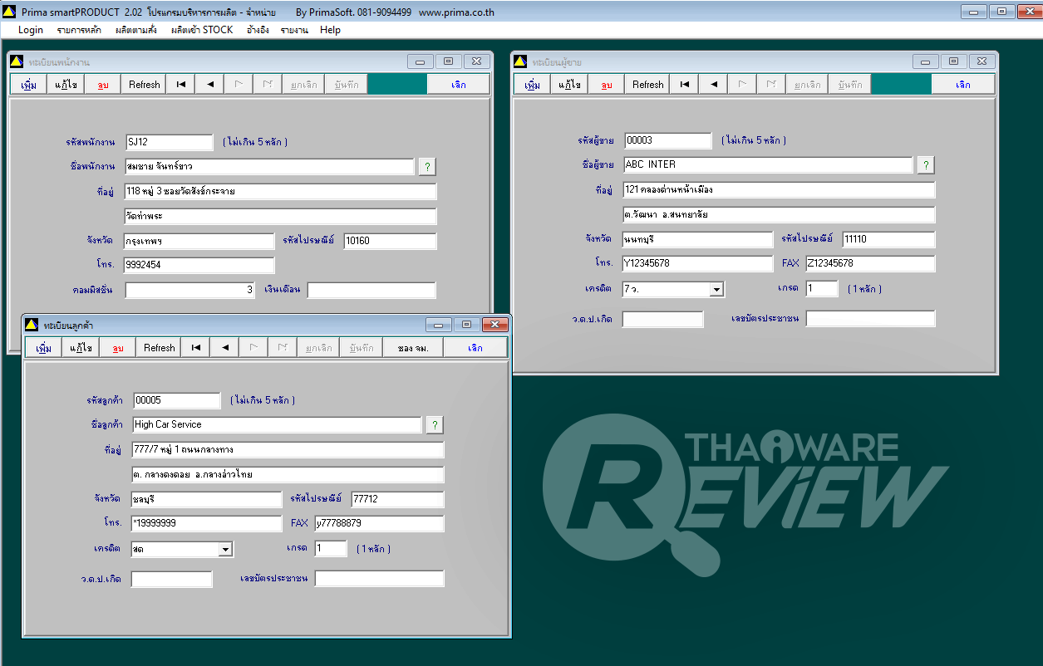The image size is (1043, 666).
Task: Click เพิ่ม in the supplier window
Action: [x=533, y=85]
